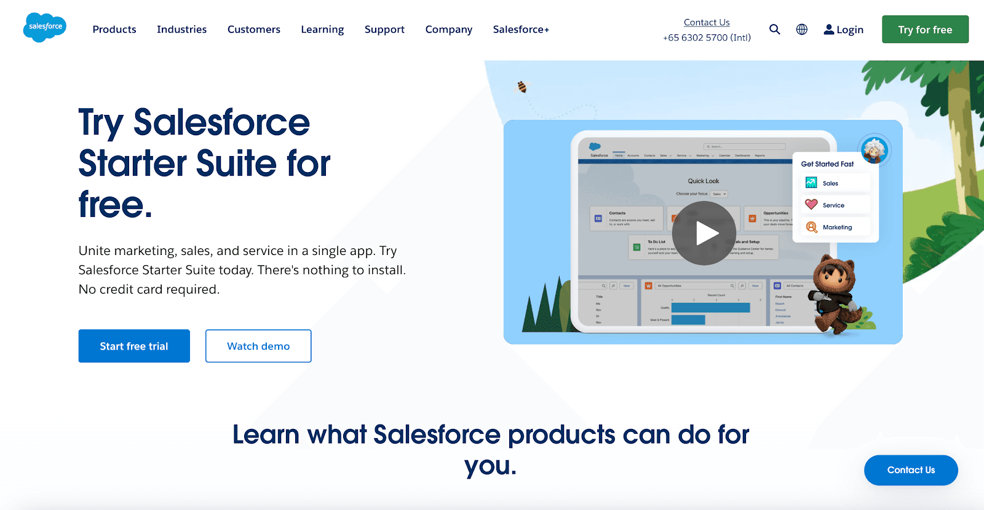Image resolution: width=984 pixels, height=510 pixels.
Task: Click the Marketing magnifier icon
Action: [x=811, y=227]
